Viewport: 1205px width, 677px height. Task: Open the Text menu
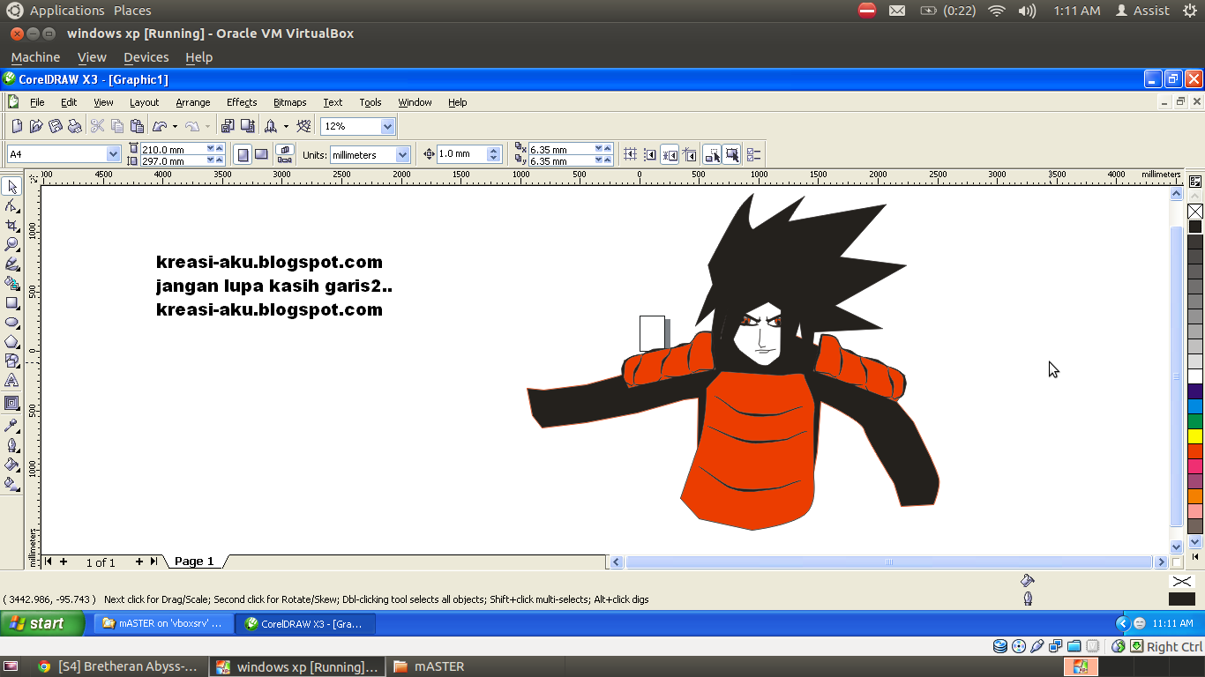(333, 102)
